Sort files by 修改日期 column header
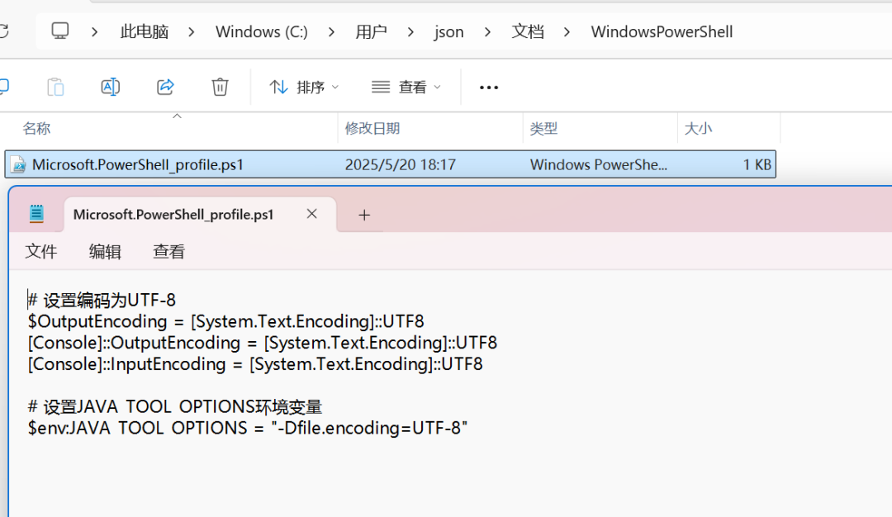 372,128
